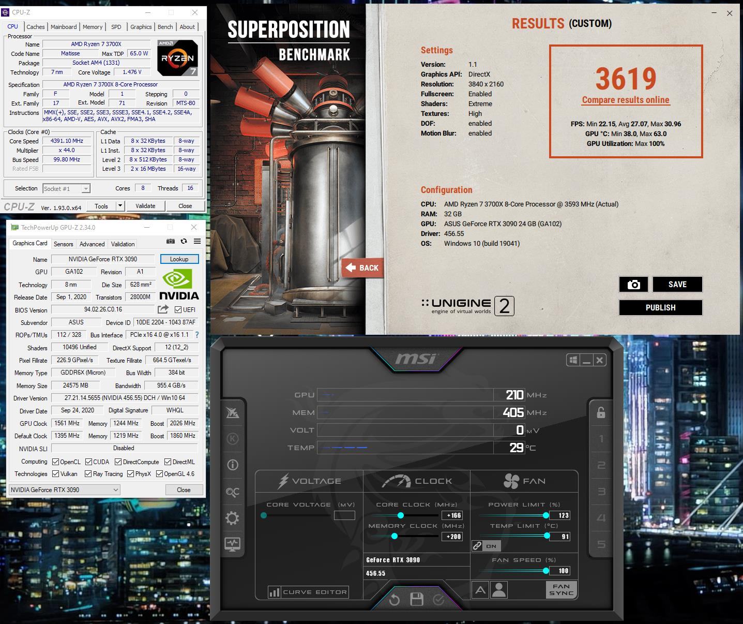Open the Validation tab in GPU-Z
The height and width of the screenshot is (624, 743).
click(x=123, y=244)
